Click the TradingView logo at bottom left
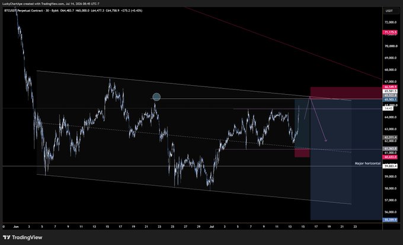403x245 pixels. pos(23,237)
